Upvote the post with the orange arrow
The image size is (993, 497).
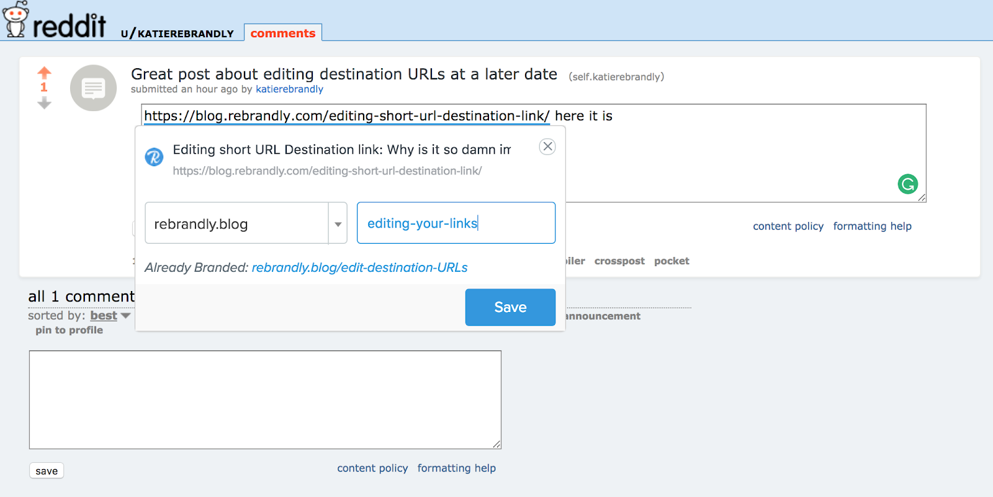tap(44, 73)
